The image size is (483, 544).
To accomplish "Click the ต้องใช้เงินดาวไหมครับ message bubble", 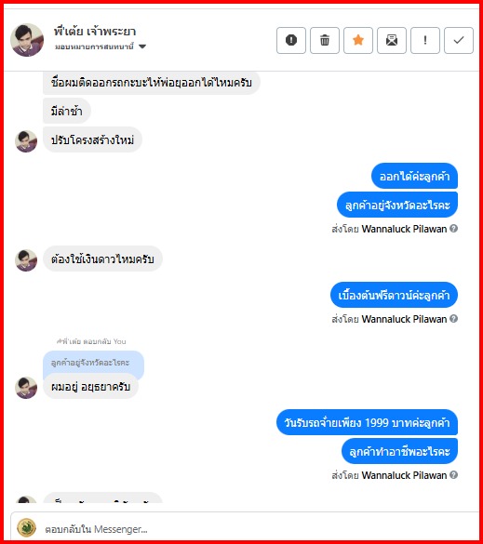I will [x=102, y=259].
